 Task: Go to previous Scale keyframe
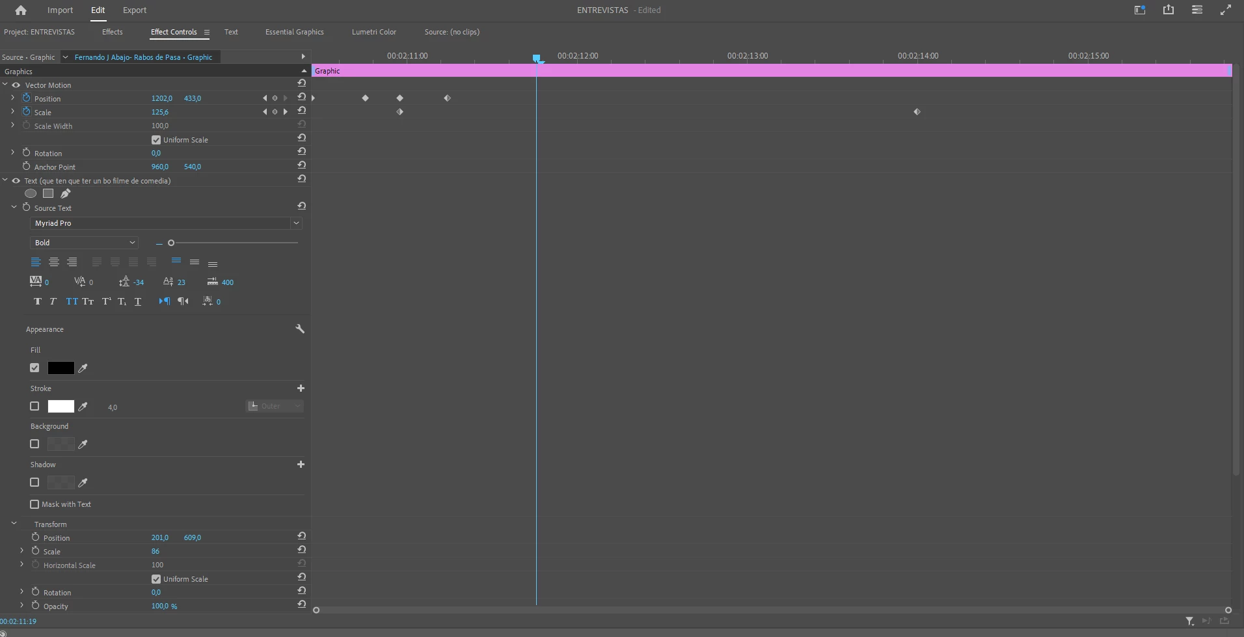[x=264, y=112]
